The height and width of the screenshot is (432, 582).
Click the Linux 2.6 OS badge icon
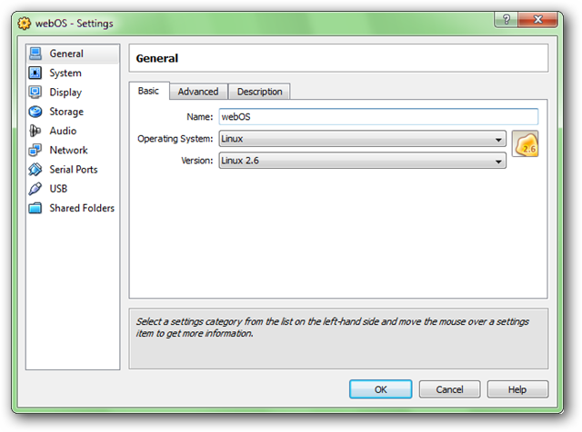coord(525,143)
